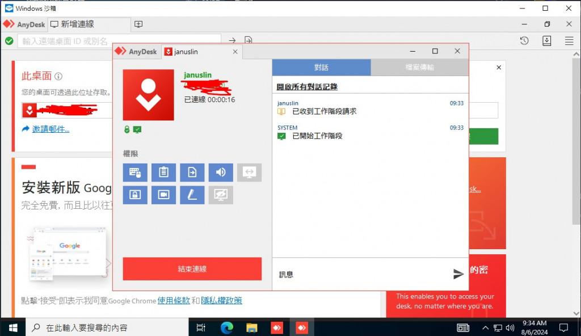The width and height of the screenshot is (581, 336).
Task: Toggle file transfer permission icon
Action: (192, 172)
